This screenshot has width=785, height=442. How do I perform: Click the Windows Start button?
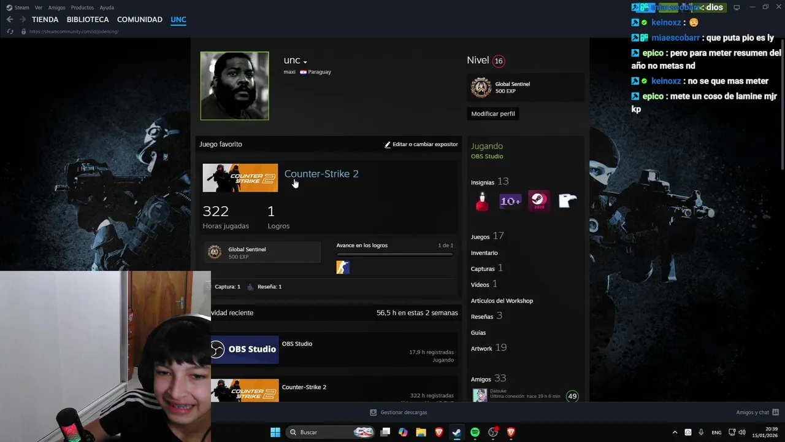[x=275, y=432]
